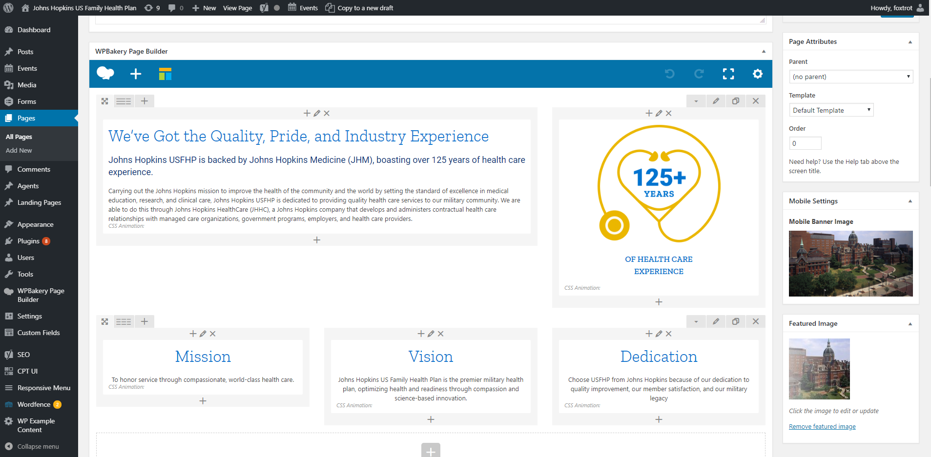Toggle the Mission row collapse arrow

[x=696, y=321]
